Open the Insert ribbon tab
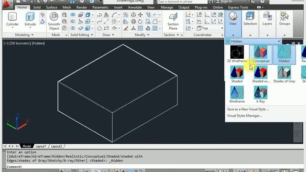 coord(118,7)
